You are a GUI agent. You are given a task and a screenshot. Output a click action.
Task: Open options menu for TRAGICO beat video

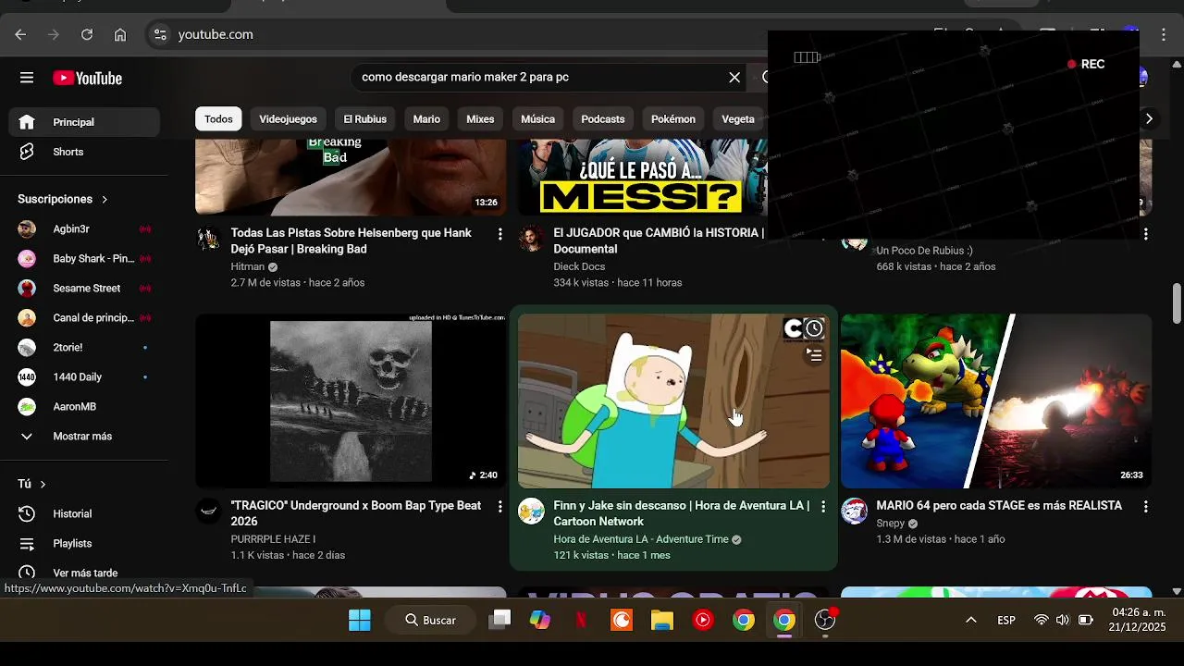[500, 507]
